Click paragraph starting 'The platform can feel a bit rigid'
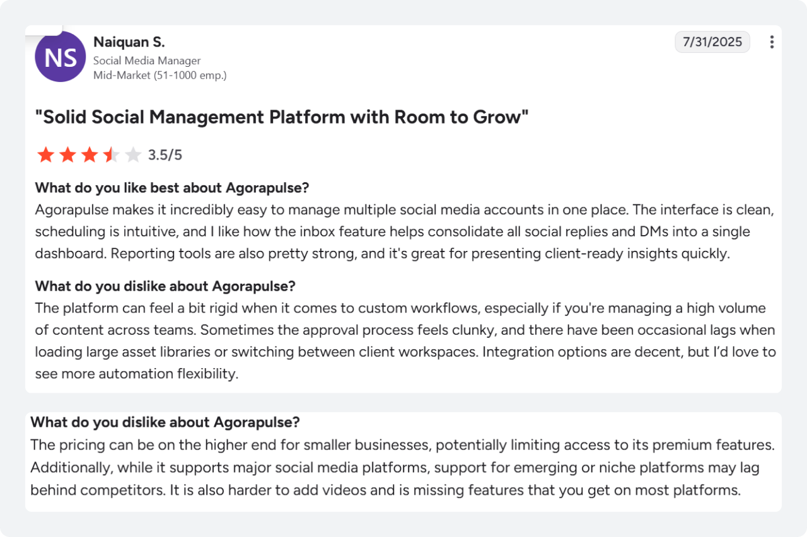The width and height of the screenshot is (807, 537). click(x=405, y=341)
